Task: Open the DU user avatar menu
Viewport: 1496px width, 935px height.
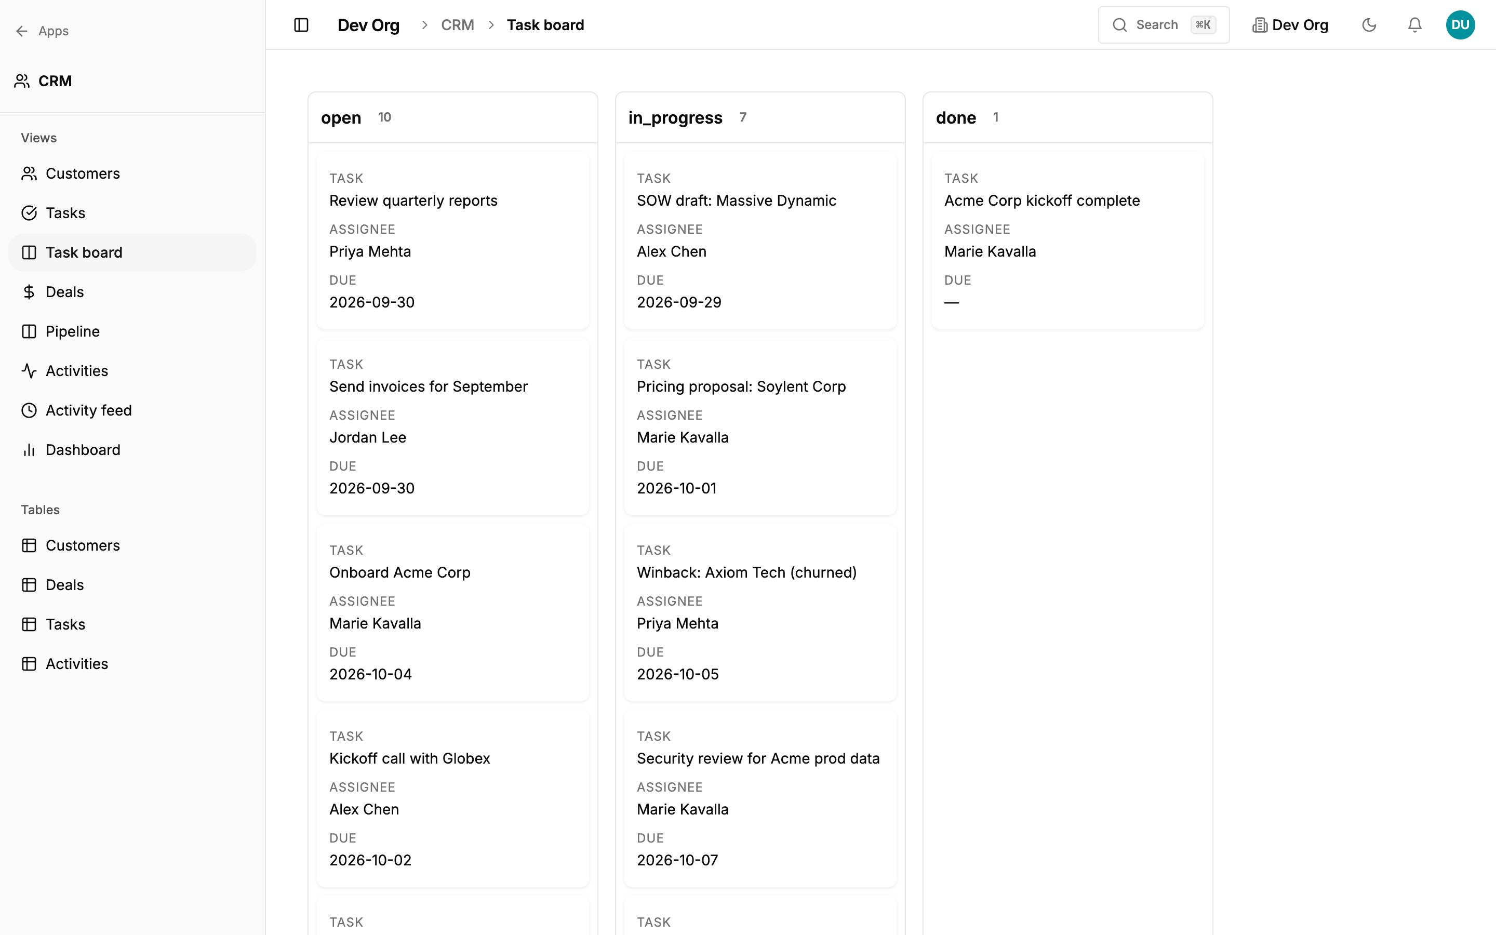Action: [x=1460, y=25]
